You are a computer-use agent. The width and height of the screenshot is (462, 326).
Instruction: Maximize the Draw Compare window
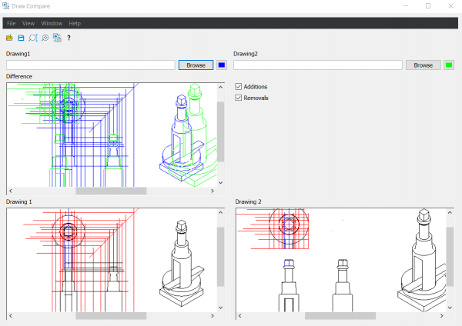(428, 6)
